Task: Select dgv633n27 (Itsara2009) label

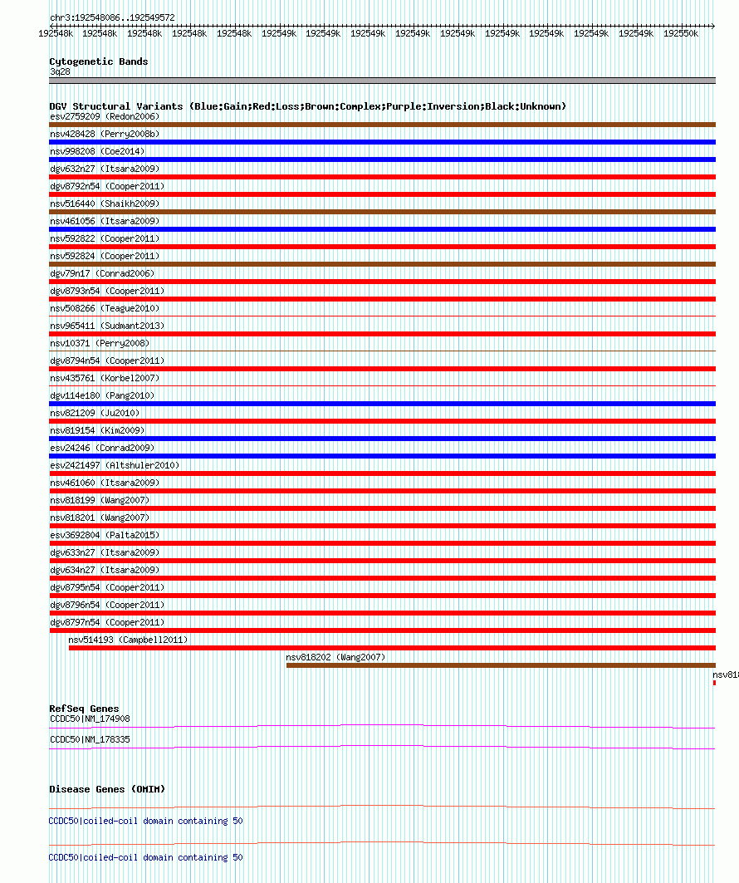Action: [105, 553]
